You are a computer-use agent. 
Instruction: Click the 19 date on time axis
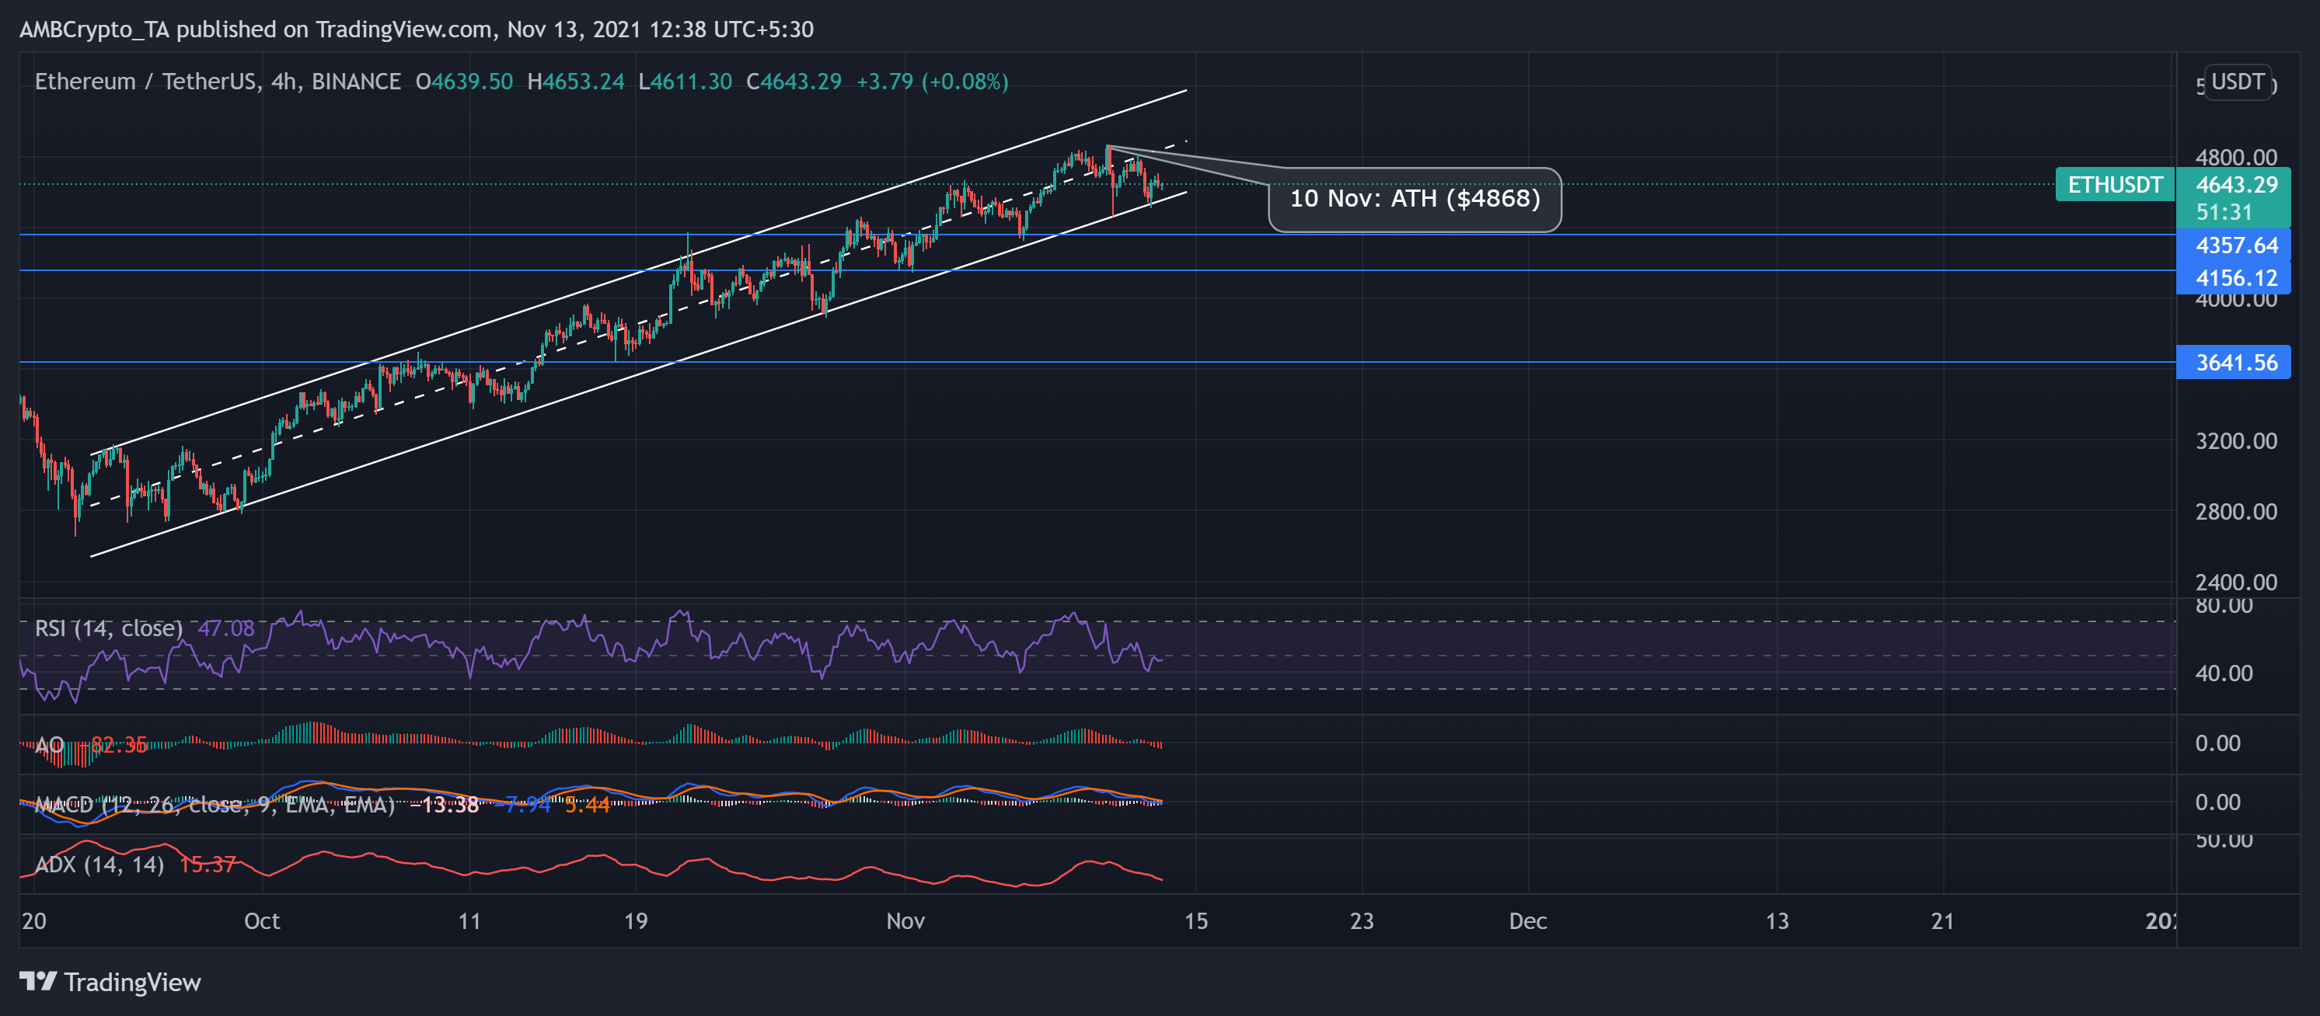(x=635, y=920)
